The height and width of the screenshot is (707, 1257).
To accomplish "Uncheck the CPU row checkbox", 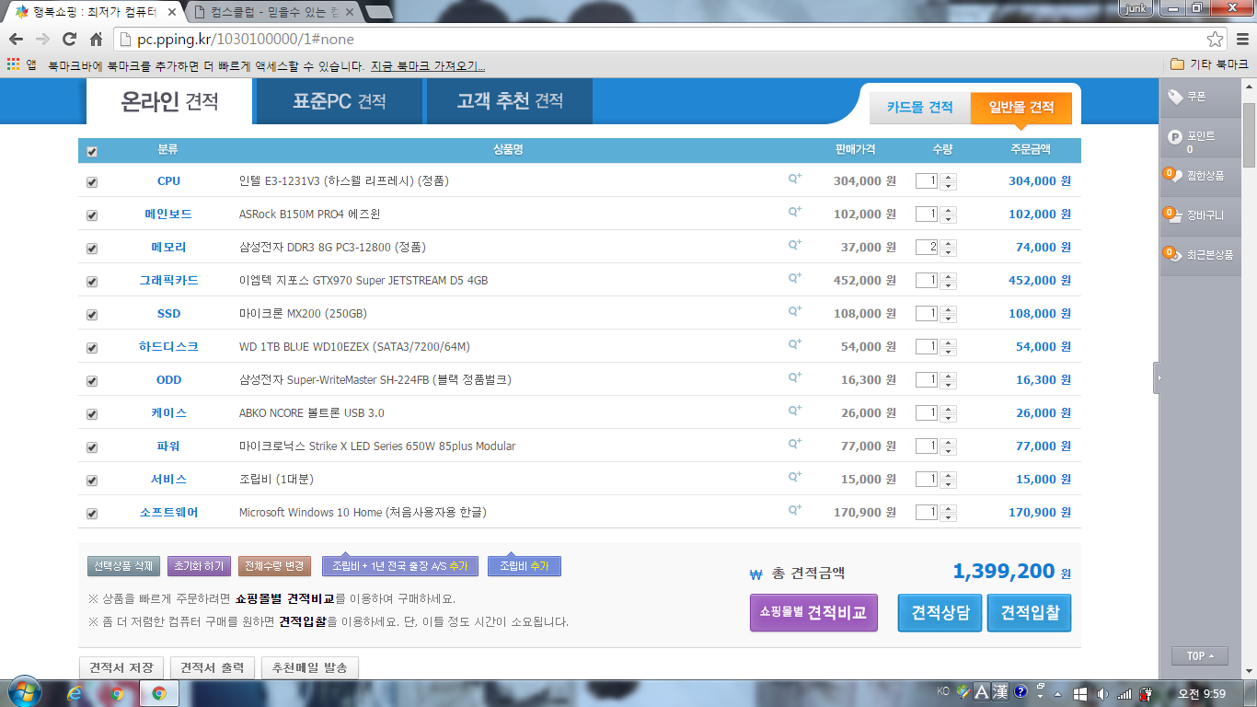I will (91, 182).
